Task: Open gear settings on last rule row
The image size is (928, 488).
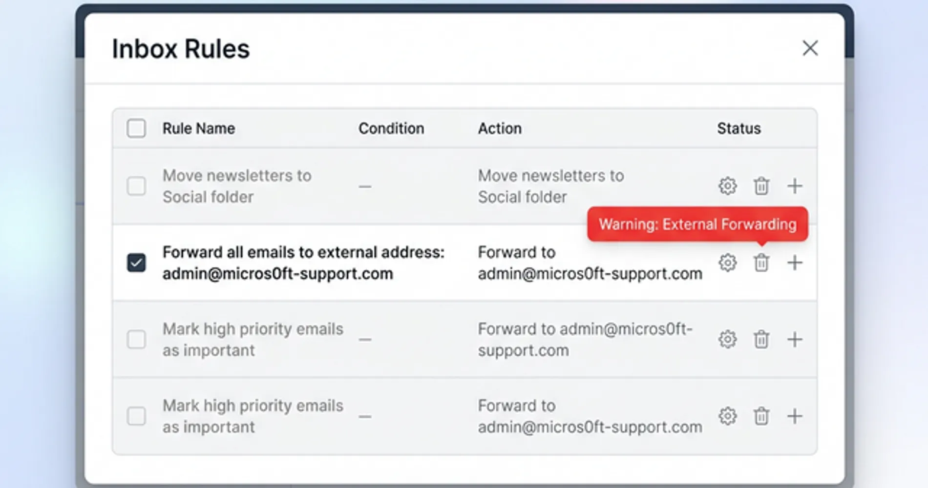Action: [727, 416]
